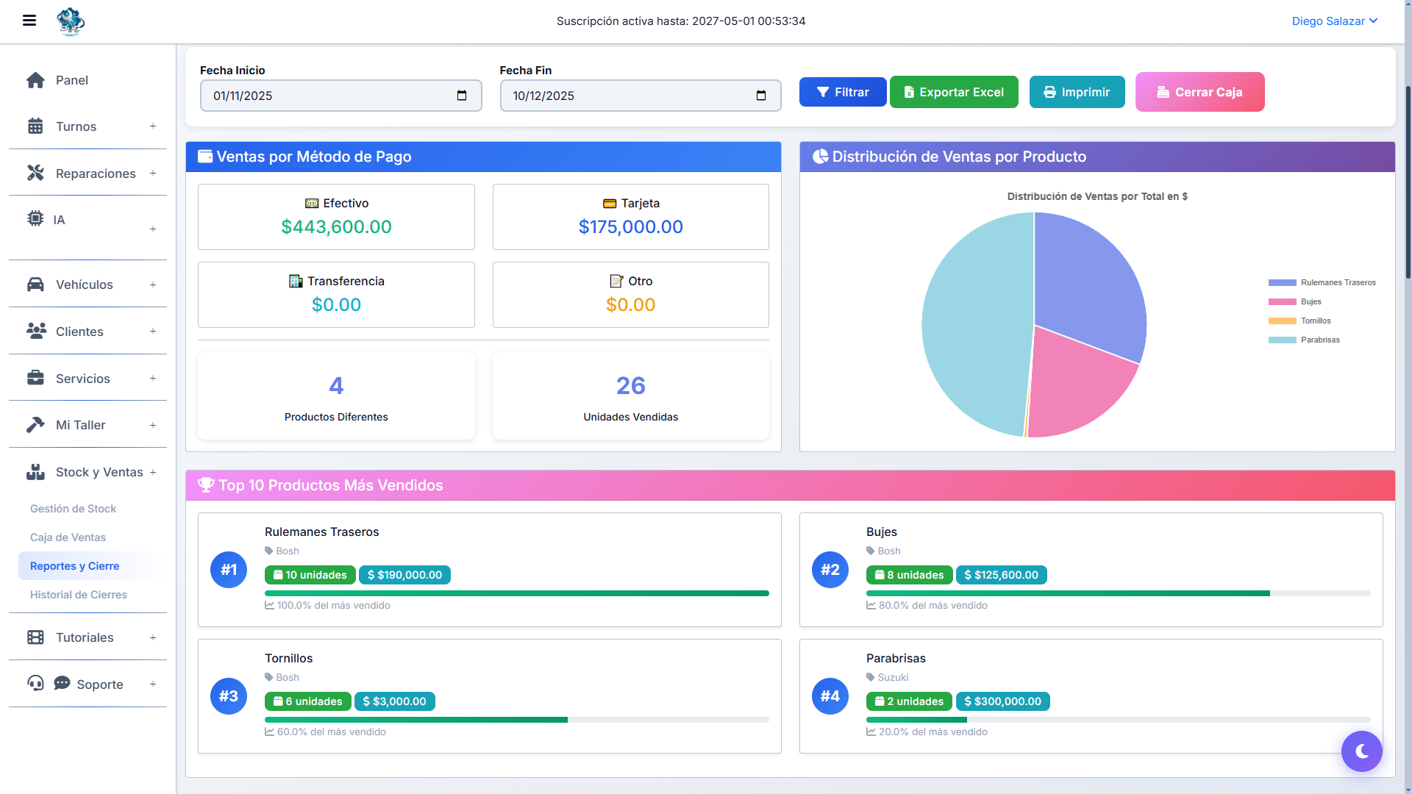Screen dimensions: 1412x794
Task: Click the taller logo icon in header
Action: pyautogui.click(x=71, y=21)
